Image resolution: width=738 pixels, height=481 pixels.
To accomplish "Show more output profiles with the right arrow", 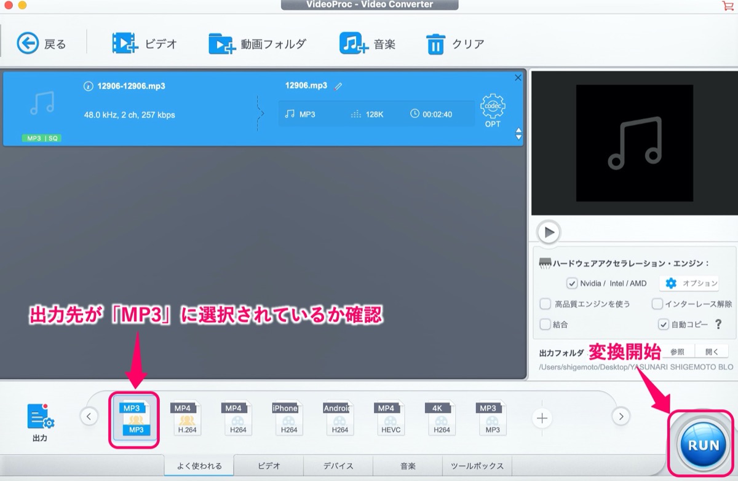I will [621, 416].
